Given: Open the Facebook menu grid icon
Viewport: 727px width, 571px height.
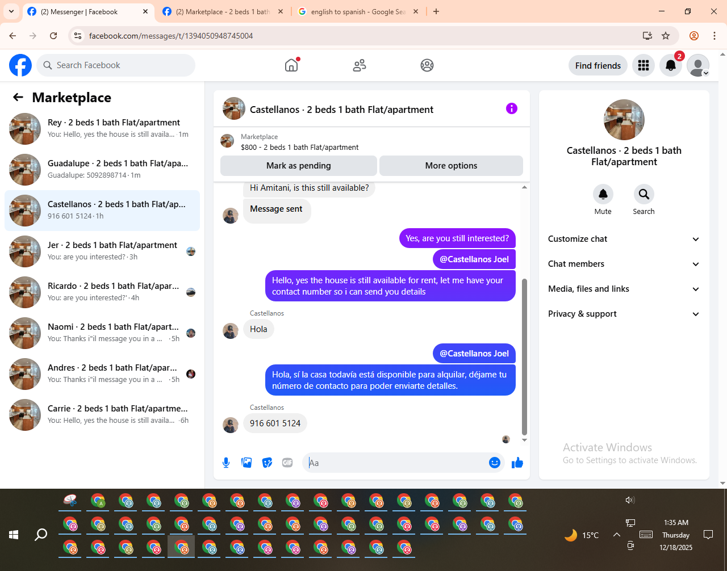Looking at the screenshot, I should 644,65.
